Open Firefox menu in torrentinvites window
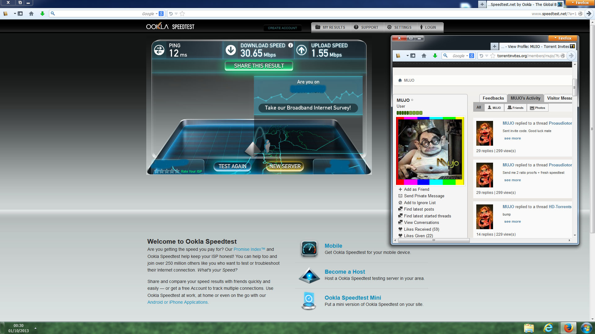 click(562, 38)
